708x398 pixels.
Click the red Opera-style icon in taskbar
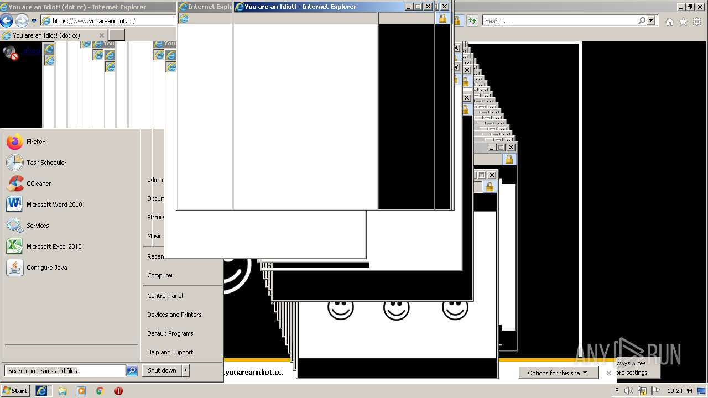(x=118, y=391)
